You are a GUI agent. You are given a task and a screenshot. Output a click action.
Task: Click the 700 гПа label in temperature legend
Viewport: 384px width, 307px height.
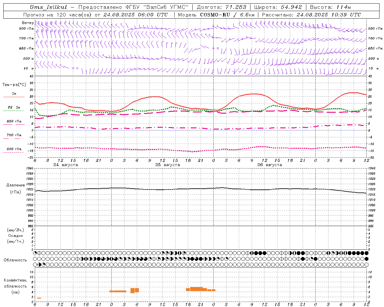click(x=14, y=135)
